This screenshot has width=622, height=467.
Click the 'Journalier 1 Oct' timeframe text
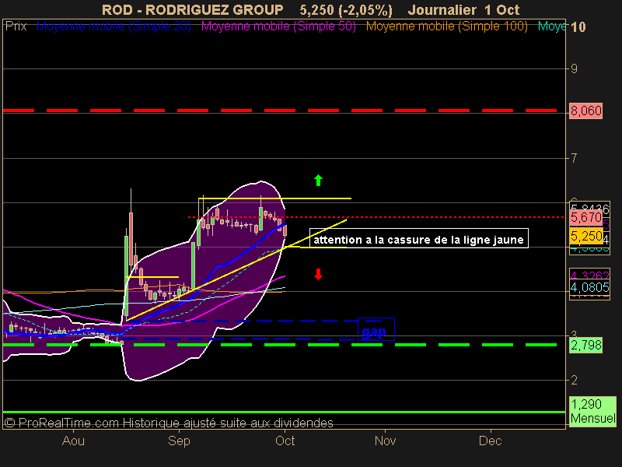click(463, 9)
